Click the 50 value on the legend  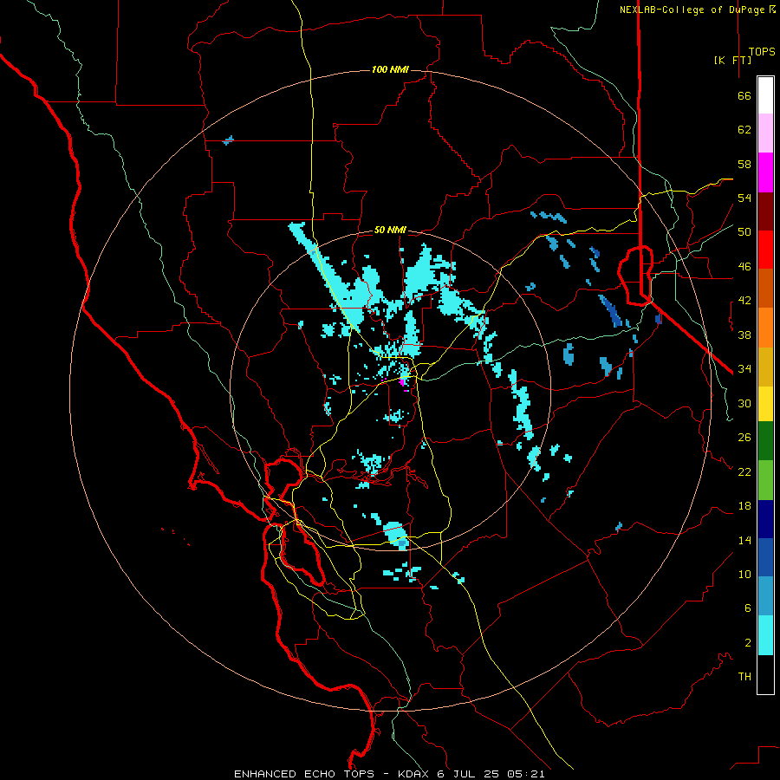coord(744,232)
